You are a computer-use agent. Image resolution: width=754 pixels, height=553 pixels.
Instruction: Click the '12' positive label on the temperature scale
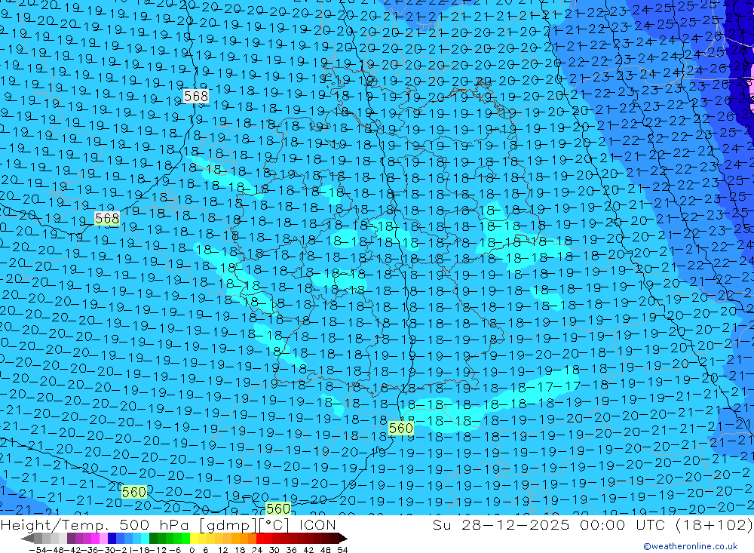222,550
